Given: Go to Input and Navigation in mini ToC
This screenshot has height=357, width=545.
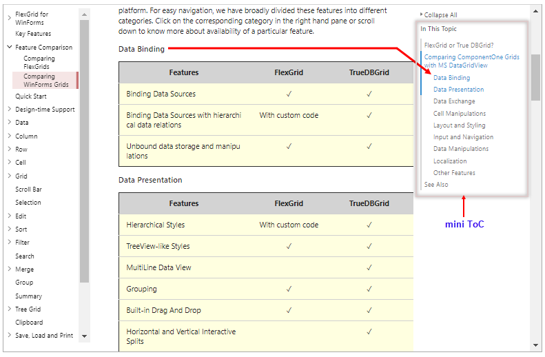Looking at the screenshot, I should [463, 137].
